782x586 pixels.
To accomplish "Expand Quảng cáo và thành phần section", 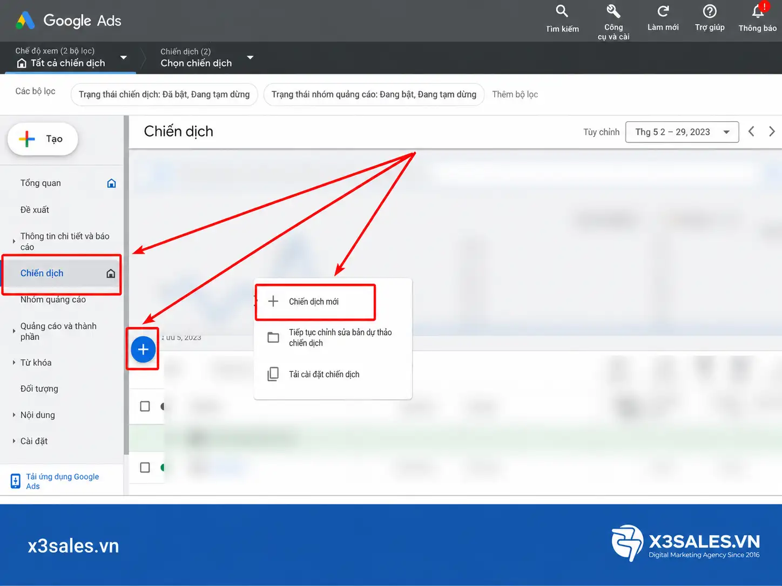I will [x=14, y=331].
